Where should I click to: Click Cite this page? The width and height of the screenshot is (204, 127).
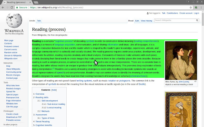click(12, 107)
